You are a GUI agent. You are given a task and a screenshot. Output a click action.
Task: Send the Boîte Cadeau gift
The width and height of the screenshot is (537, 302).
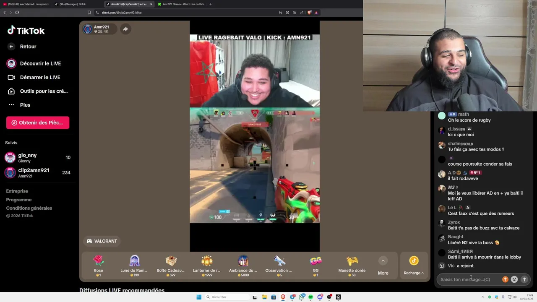[x=171, y=266]
